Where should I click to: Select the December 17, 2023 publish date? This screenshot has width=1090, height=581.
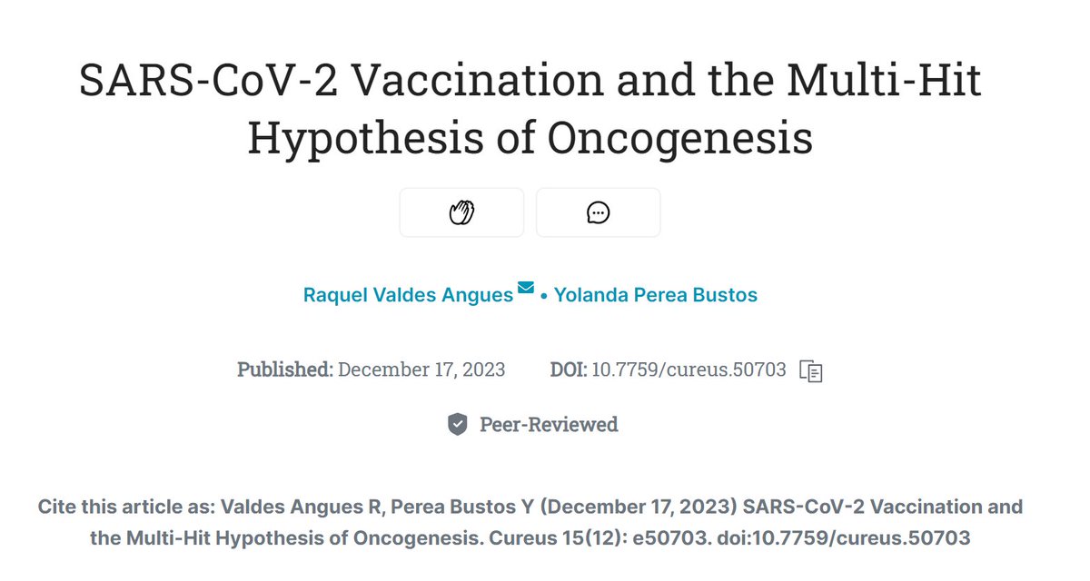(x=421, y=369)
